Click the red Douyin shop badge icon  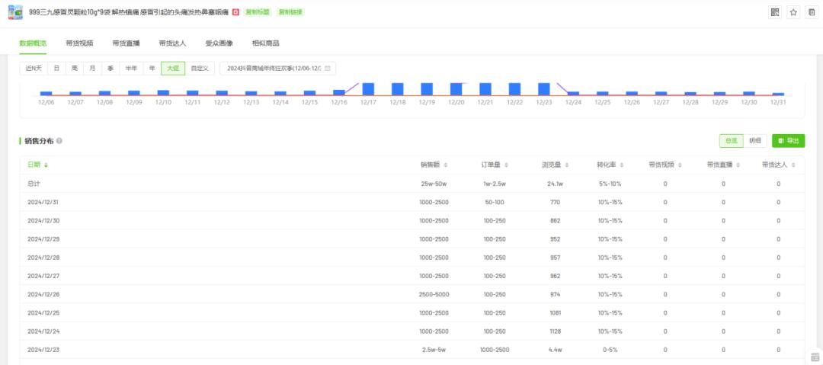pos(235,12)
